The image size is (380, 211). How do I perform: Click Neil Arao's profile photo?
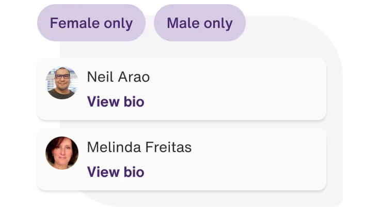coord(62,83)
